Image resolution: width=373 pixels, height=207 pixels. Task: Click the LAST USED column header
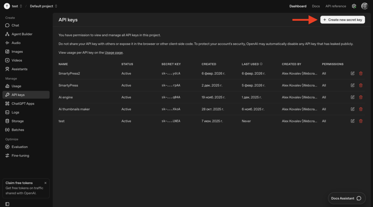click(250, 64)
